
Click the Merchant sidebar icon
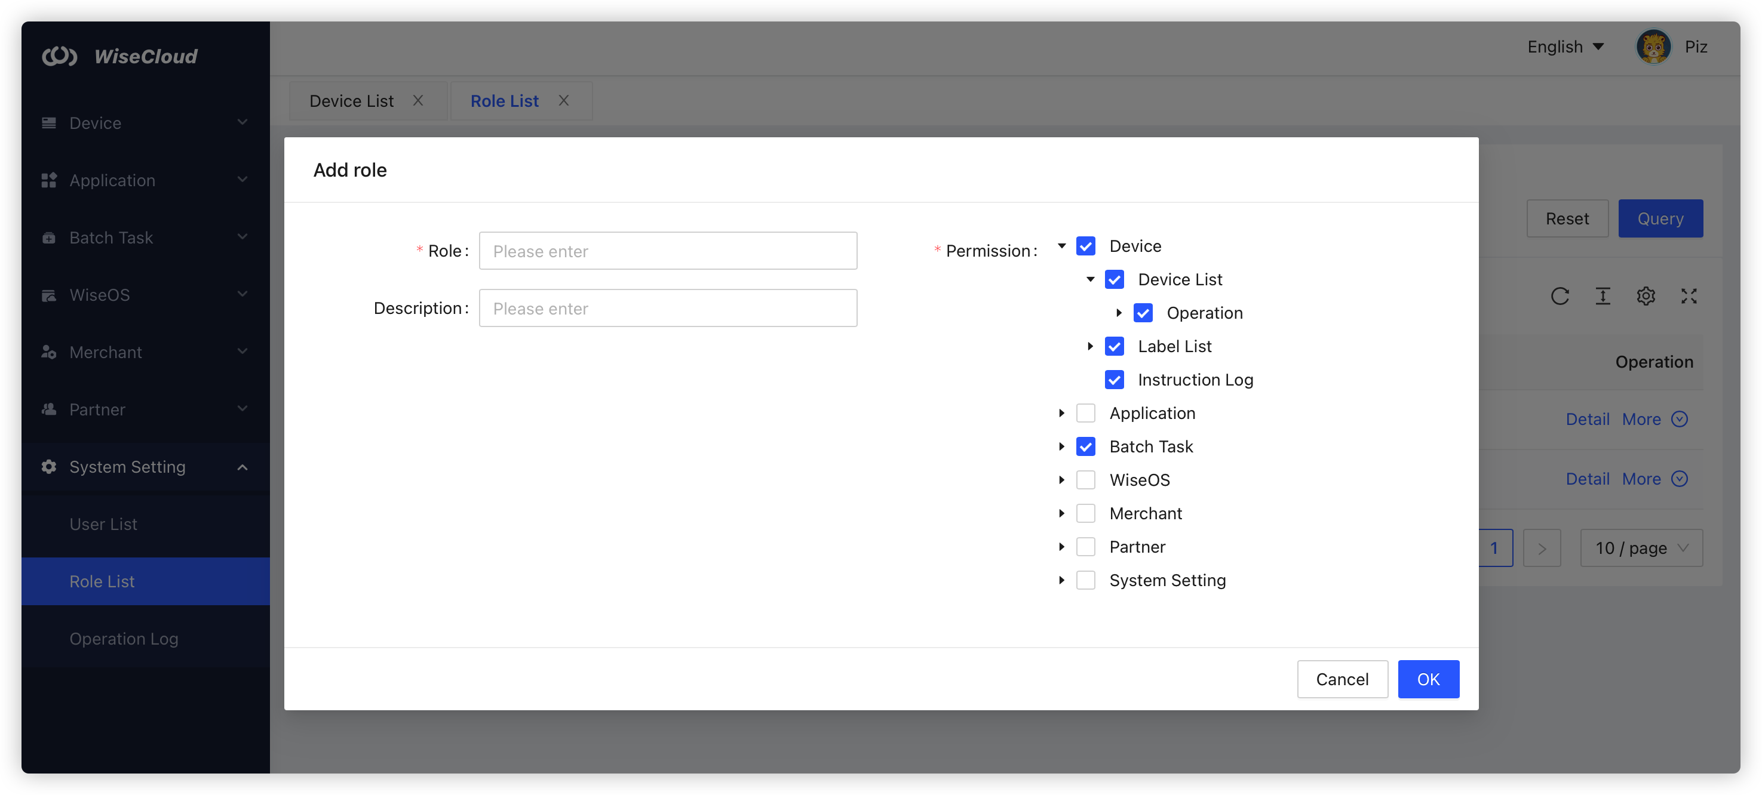[x=48, y=352]
